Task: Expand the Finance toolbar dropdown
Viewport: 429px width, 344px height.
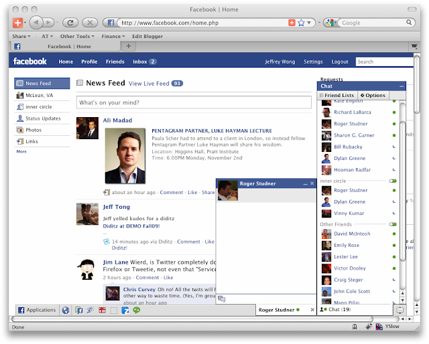Action: pos(113,36)
